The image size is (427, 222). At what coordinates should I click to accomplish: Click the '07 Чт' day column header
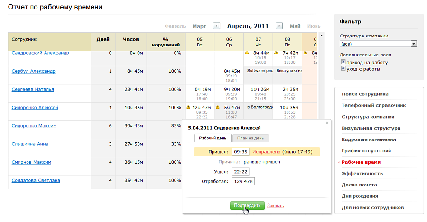click(258, 42)
